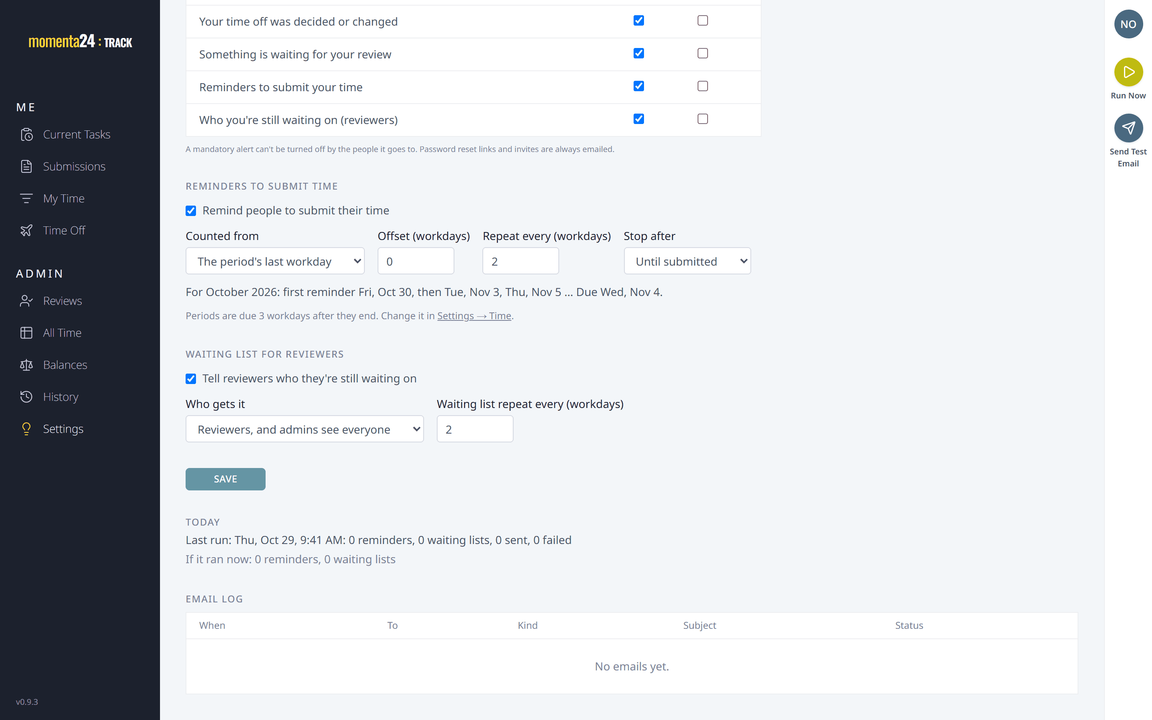Open Current Tasks in the sidebar
Screen dimensions: 1152x720
point(76,135)
